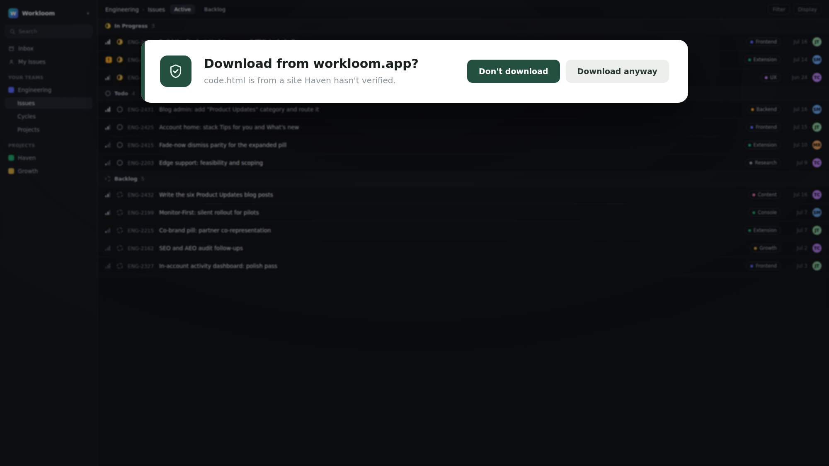
Task: Open the Filter menu
Action: click(778, 9)
